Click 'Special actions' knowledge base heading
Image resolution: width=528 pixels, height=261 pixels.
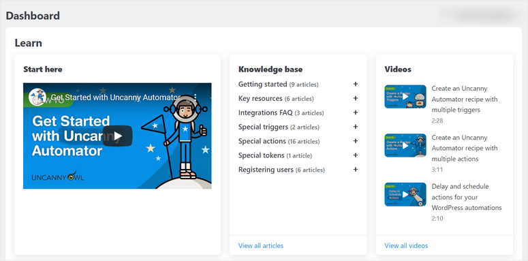(x=262, y=141)
